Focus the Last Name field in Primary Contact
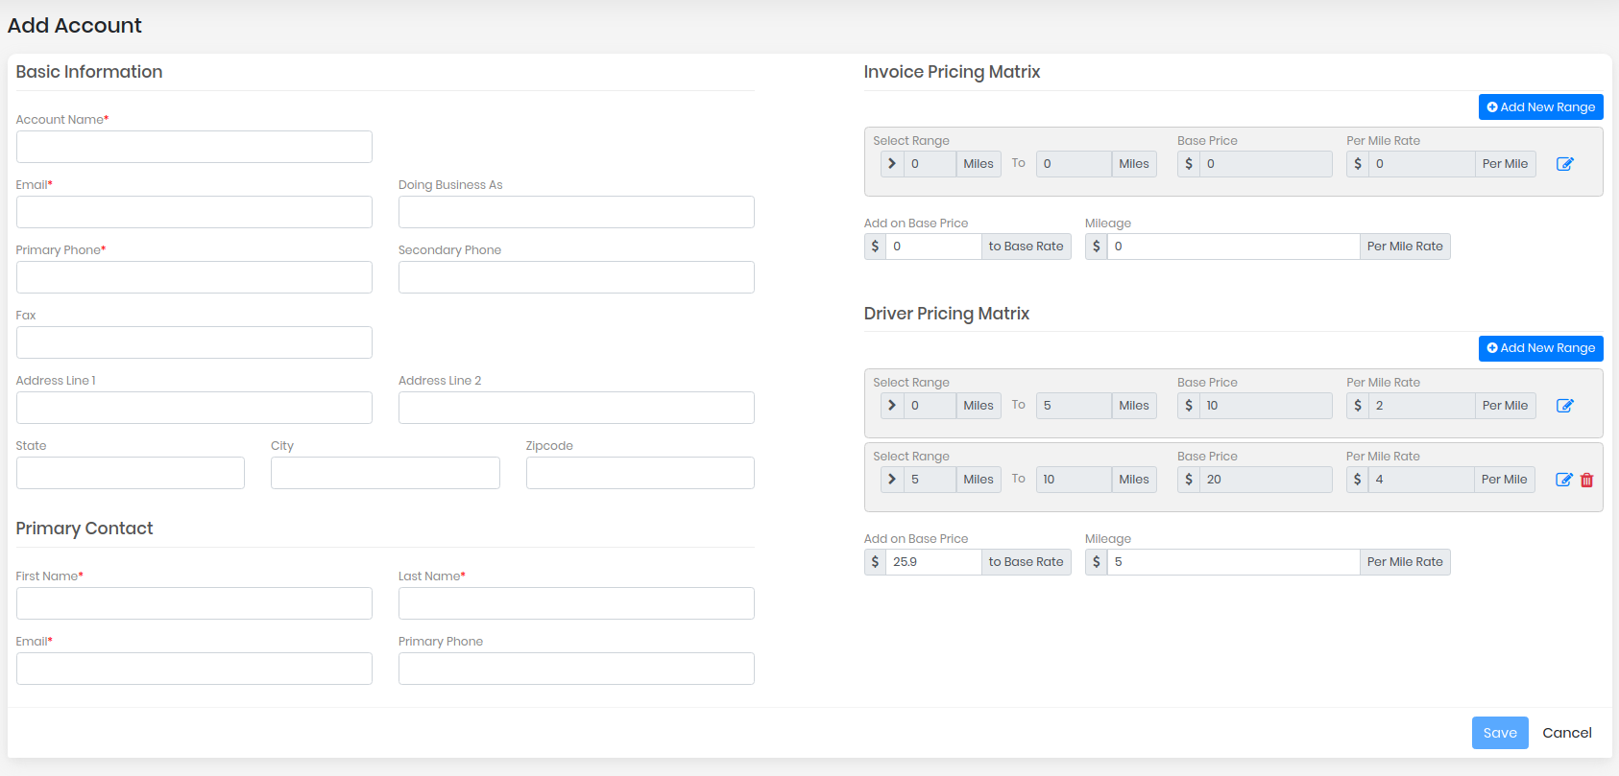 tap(576, 603)
